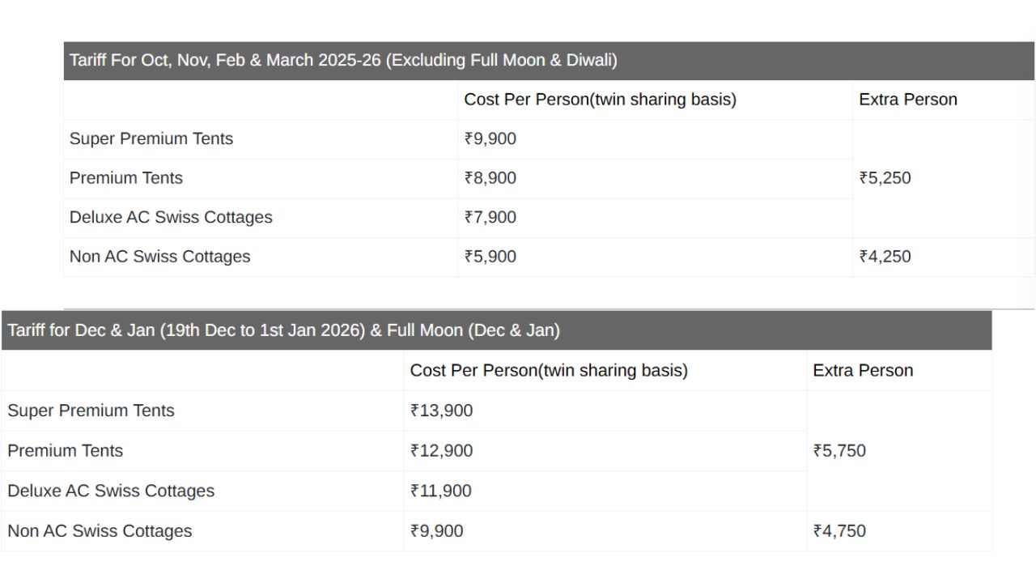Click the ₹5,900 Non AC Swiss Cottages price

pyautogui.click(x=490, y=257)
